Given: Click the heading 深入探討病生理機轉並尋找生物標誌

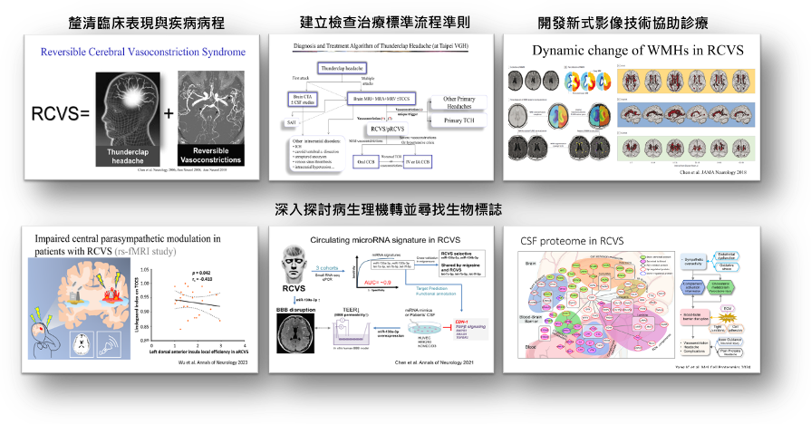Looking at the screenshot, I should (389, 209).
